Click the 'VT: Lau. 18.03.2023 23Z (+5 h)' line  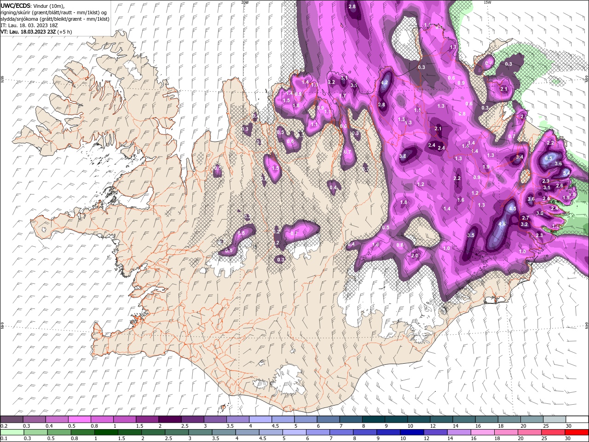(36, 32)
